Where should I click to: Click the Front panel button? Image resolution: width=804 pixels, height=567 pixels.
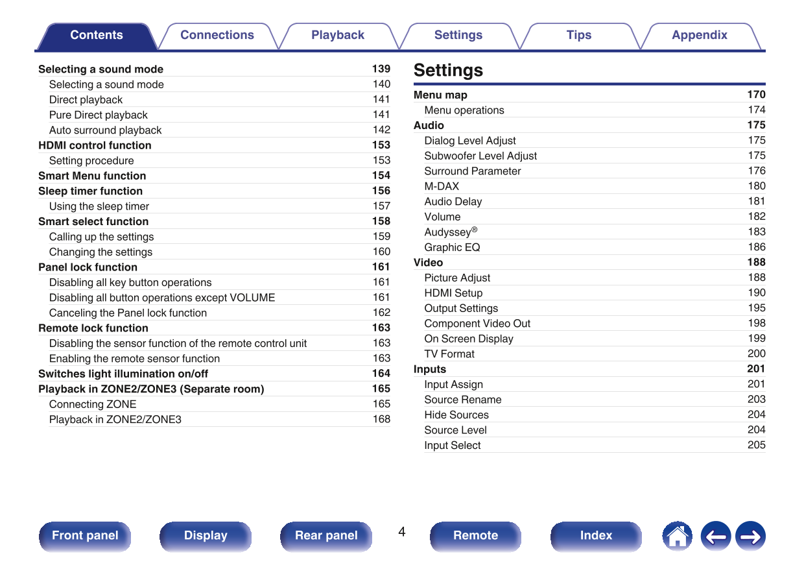tap(85, 536)
